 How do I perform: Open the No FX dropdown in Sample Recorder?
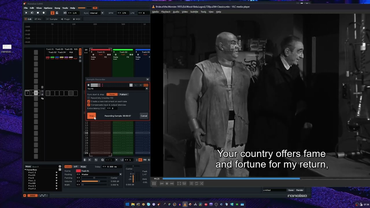point(147,89)
